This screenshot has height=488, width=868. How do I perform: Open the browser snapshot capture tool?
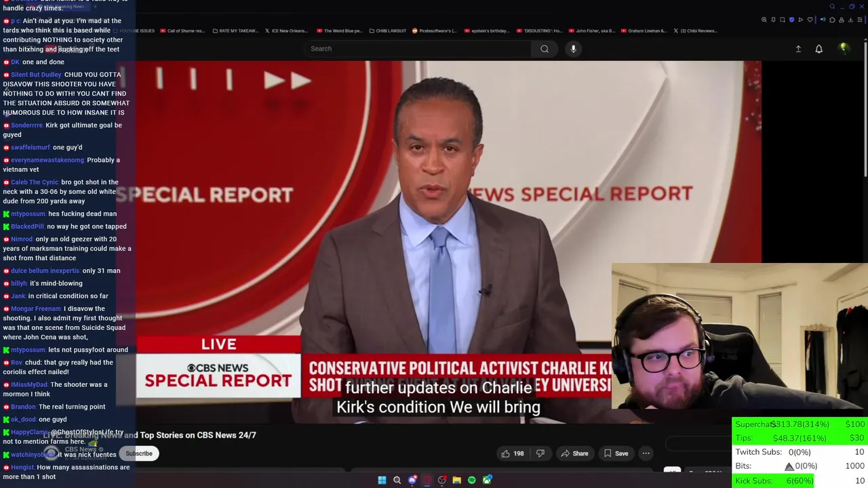click(783, 20)
